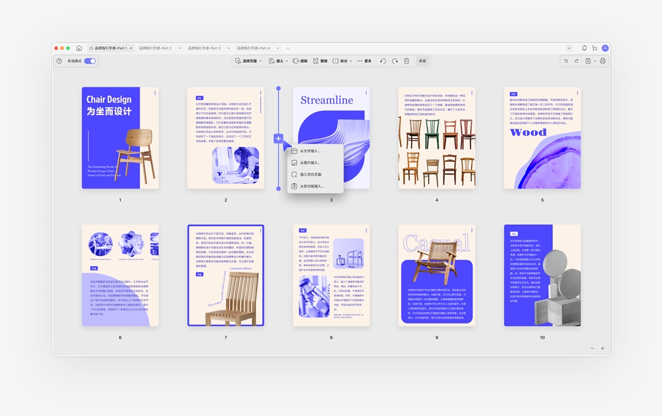The height and width of the screenshot is (416, 662).
Task: Toggle the 多选模式 multi-select switch
Action: pyautogui.click(x=90, y=61)
